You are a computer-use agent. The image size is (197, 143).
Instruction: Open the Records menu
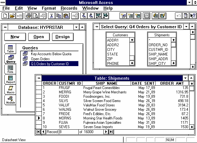click(69, 8)
